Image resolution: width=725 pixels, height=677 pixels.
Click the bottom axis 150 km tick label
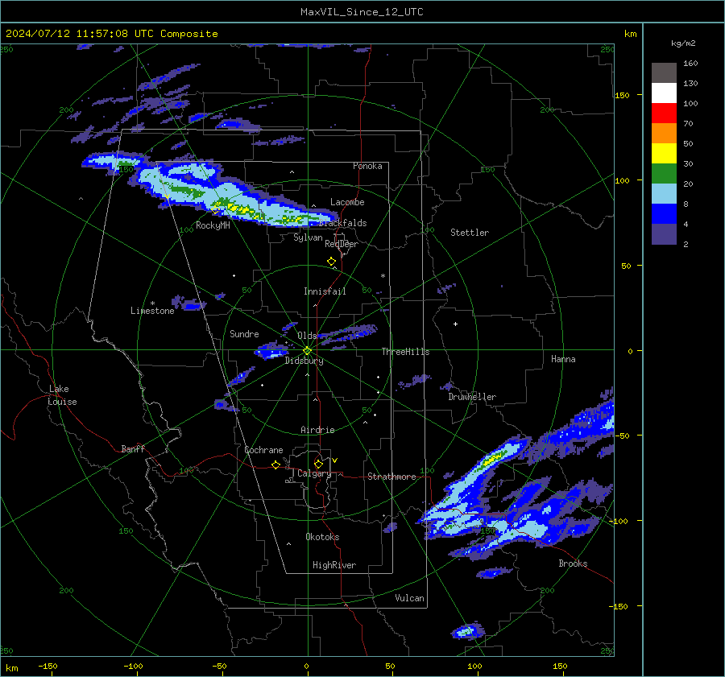[560, 666]
